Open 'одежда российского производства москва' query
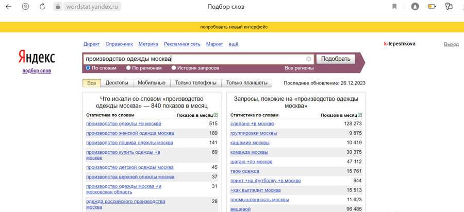The image size is (464, 212). pyautogui.click(x=126, y=204)
